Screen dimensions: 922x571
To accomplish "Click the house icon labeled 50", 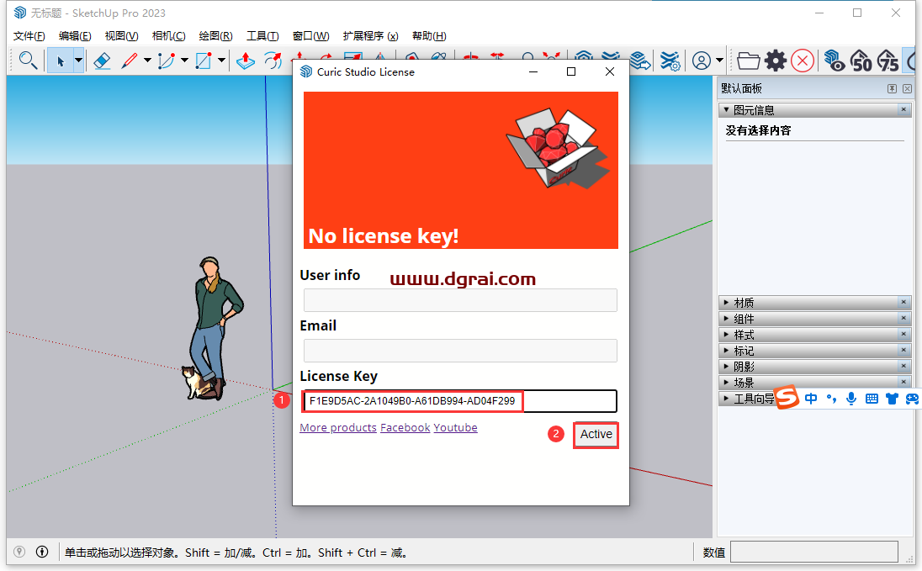I will 861,61.
